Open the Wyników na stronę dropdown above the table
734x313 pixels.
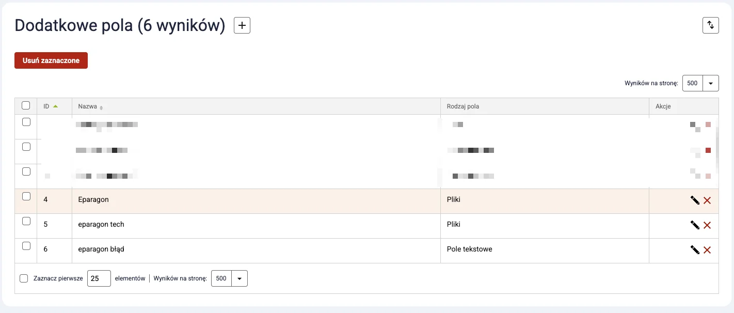pyautogui.click(x=700, y=83)
